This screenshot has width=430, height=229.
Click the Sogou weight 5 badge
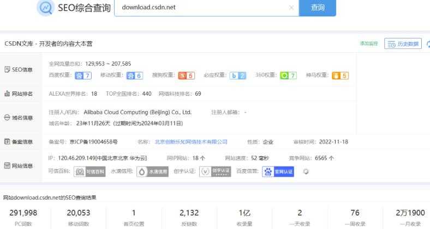point(187,76)
